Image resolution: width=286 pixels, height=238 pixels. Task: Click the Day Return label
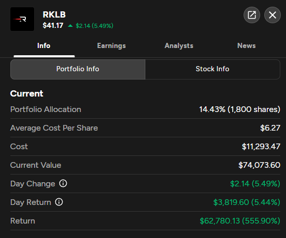(x=31, y=202)
